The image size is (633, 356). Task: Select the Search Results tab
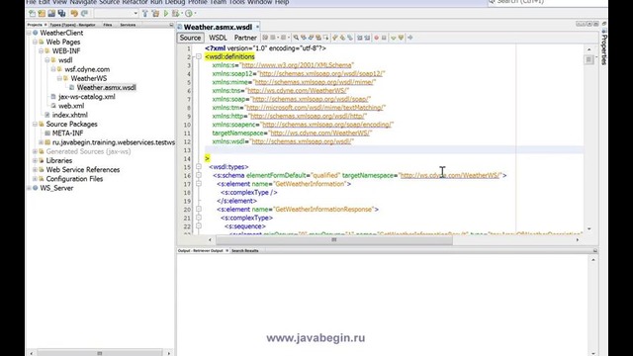[x=245, y=250]
